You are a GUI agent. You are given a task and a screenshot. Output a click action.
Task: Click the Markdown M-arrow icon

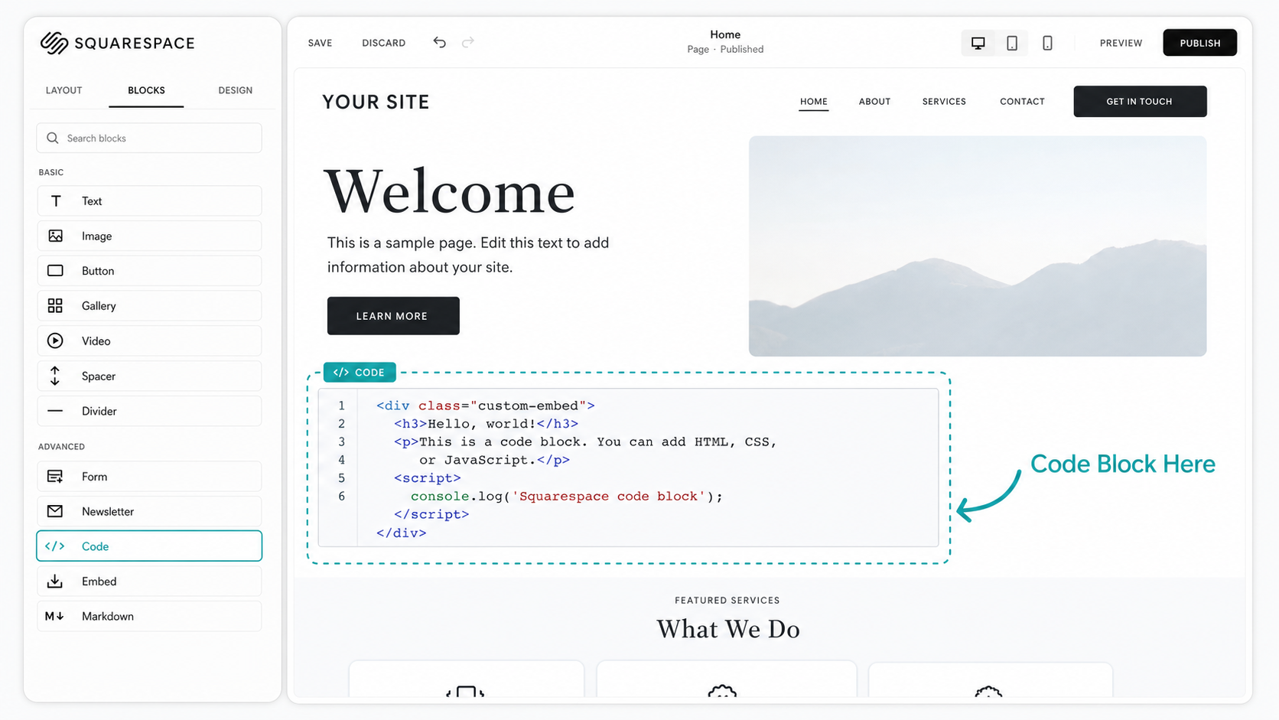click(54, 616)
